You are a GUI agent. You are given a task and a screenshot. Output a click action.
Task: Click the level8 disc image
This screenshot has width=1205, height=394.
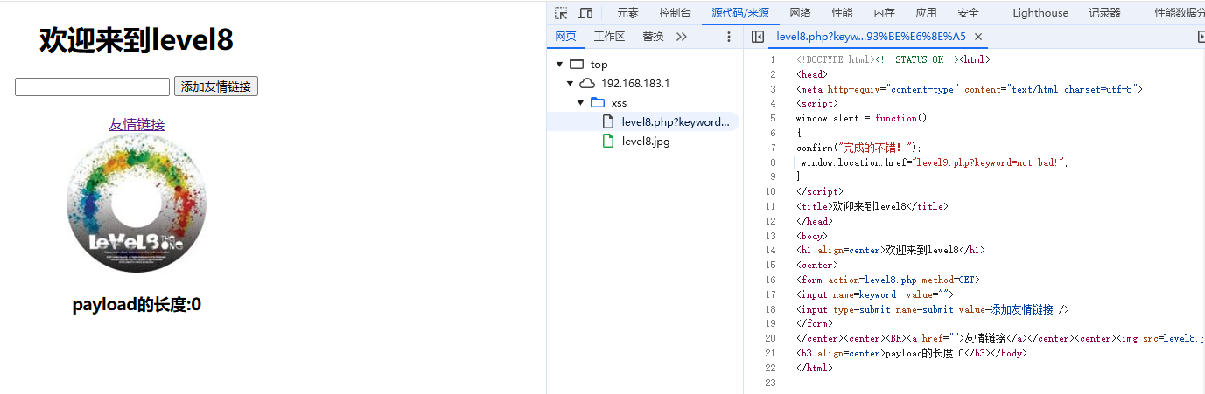point(137,203)
